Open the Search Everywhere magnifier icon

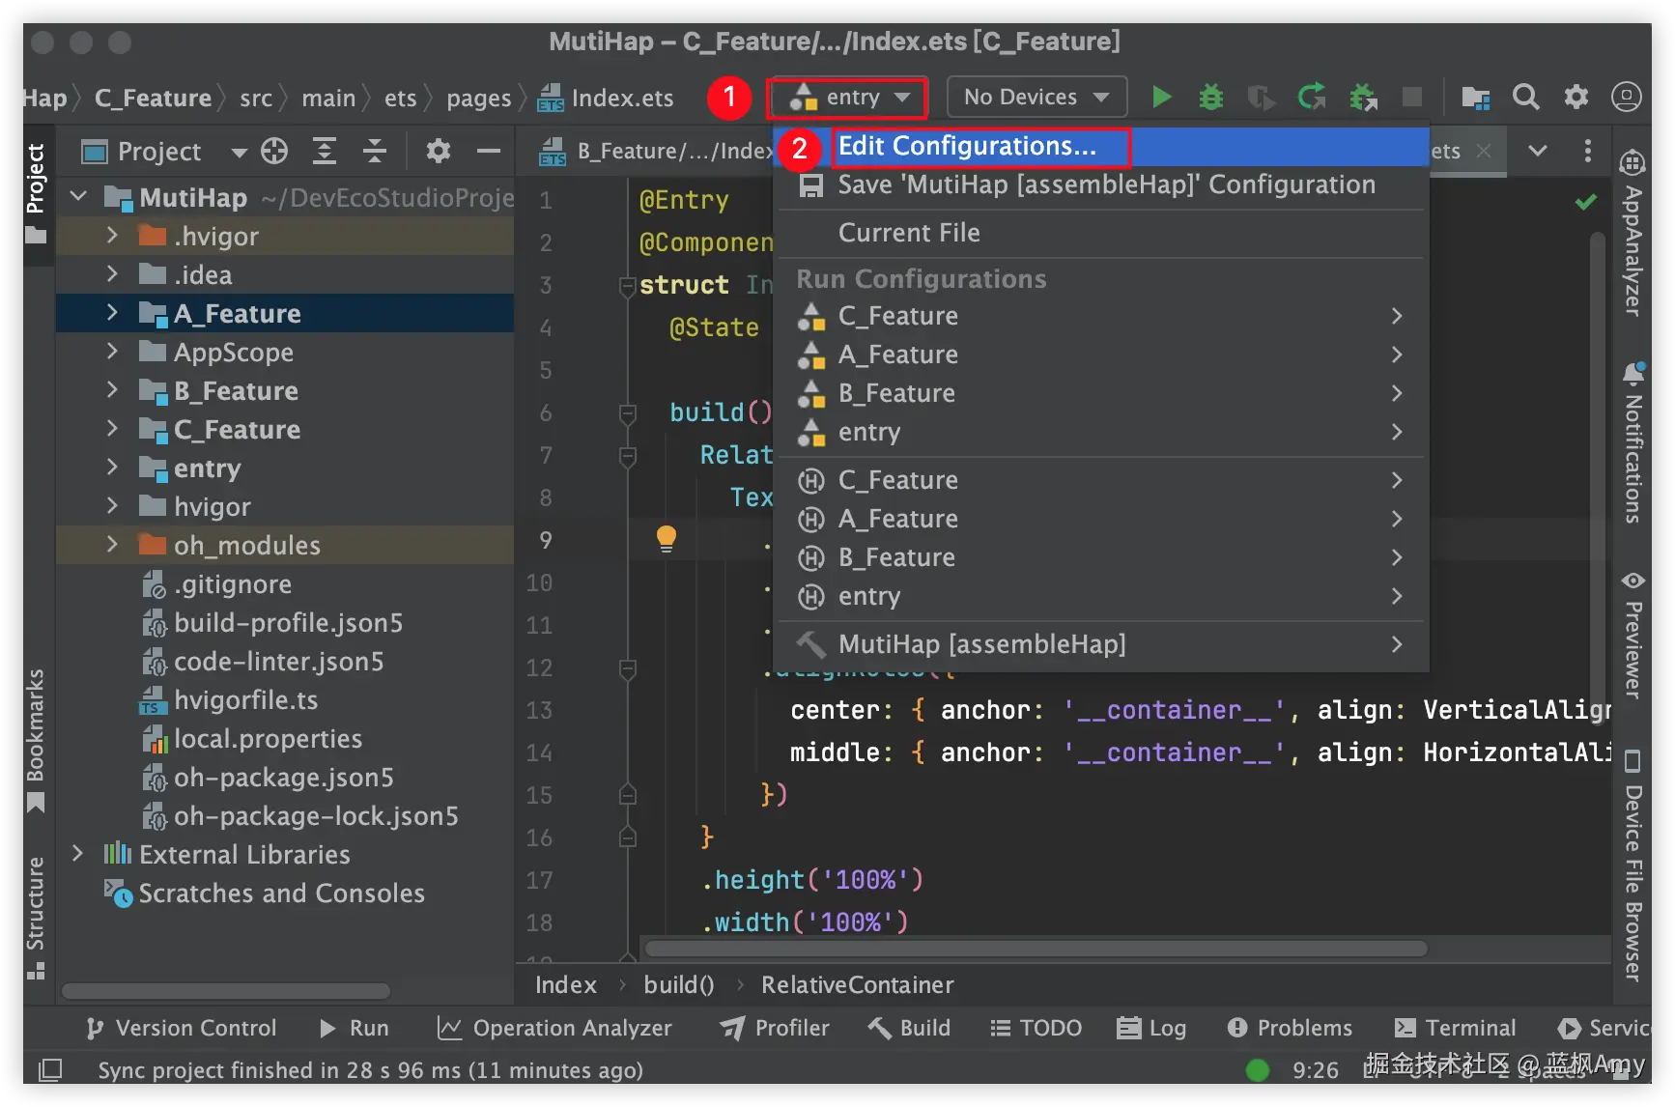click(x=1525, y=97)
